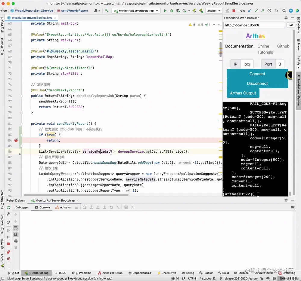The height and width of the screenshot is (281, 301).
Task: Pause the program in debug panel
Action: pos(8,237)
